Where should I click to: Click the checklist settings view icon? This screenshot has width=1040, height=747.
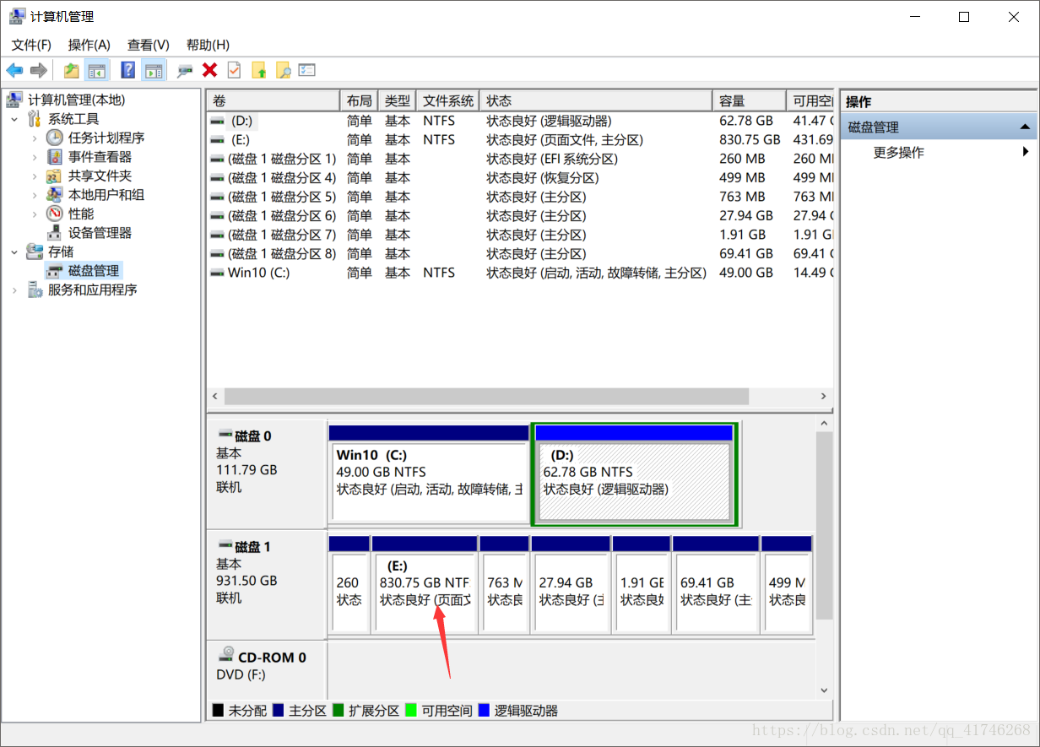point(307,70)
